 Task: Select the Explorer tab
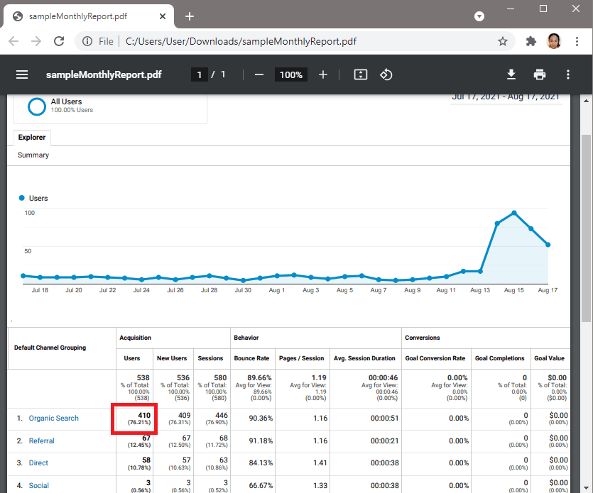pos(32,138)
